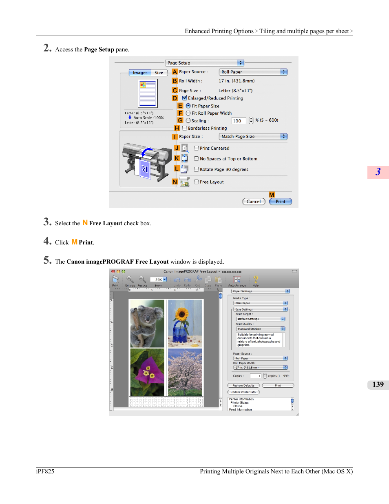Click the 'Feed Information' line
This screenshot has height=504, width=389.
(240, 409)
